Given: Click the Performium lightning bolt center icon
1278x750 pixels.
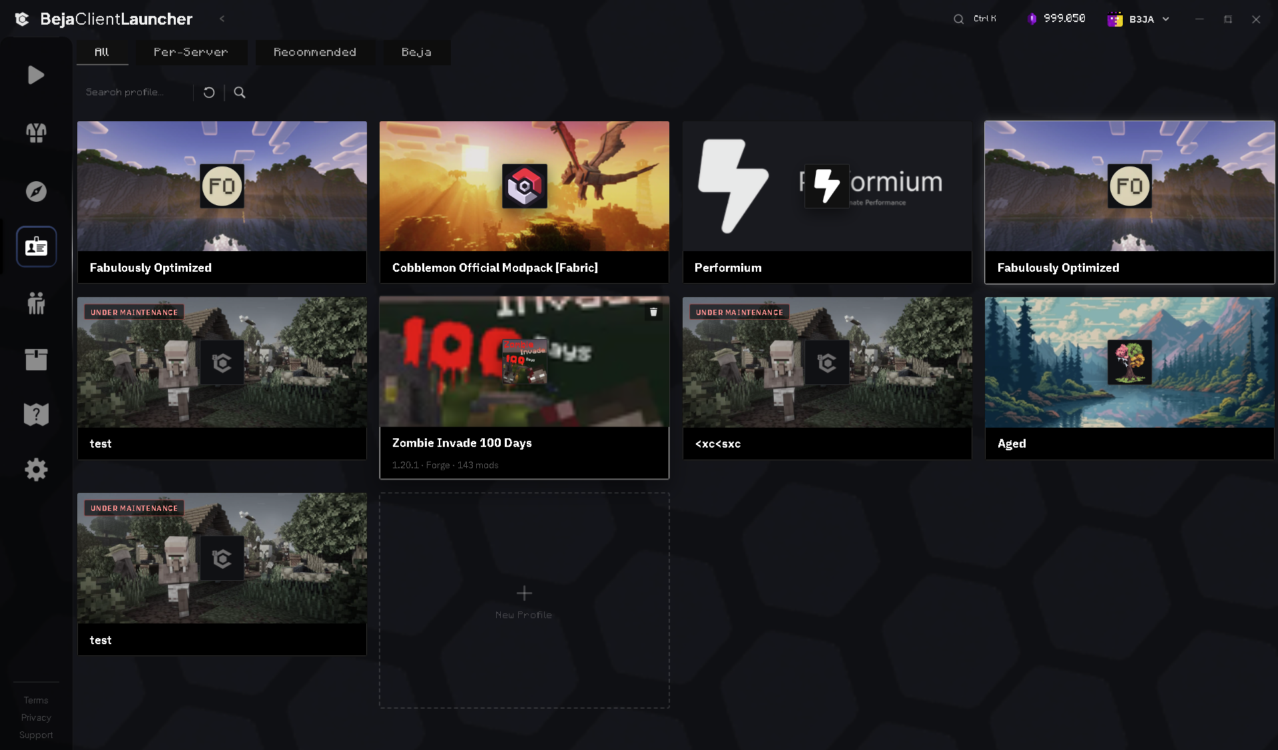Looking at the screenshot, I should [x=826, y=186].
